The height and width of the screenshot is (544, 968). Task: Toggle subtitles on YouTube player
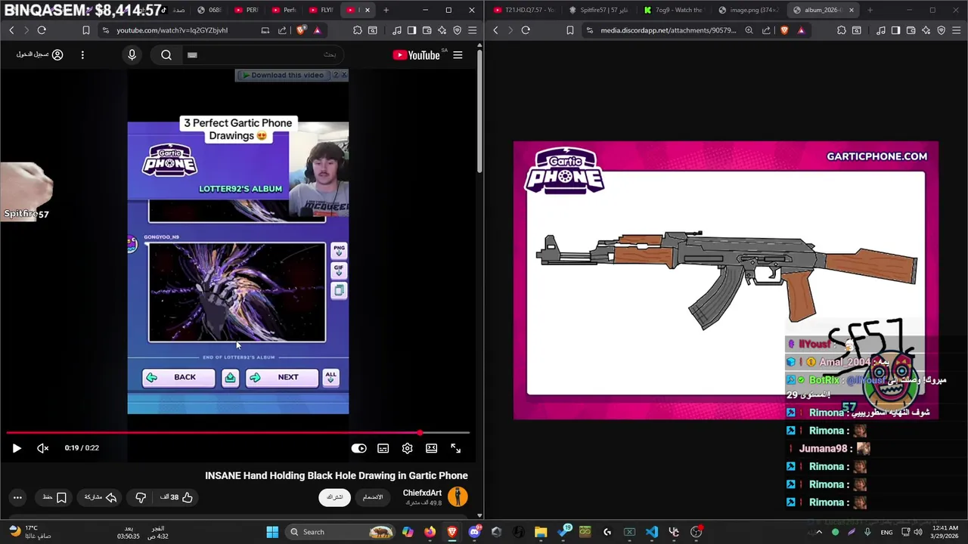(383, 448)
